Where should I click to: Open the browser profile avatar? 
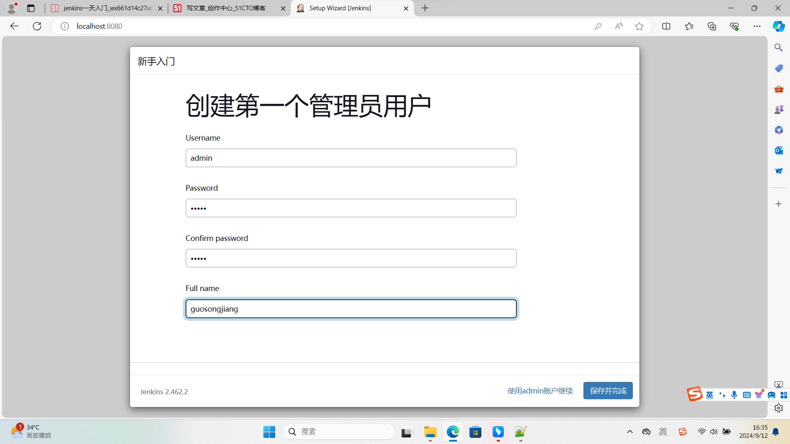12,8
